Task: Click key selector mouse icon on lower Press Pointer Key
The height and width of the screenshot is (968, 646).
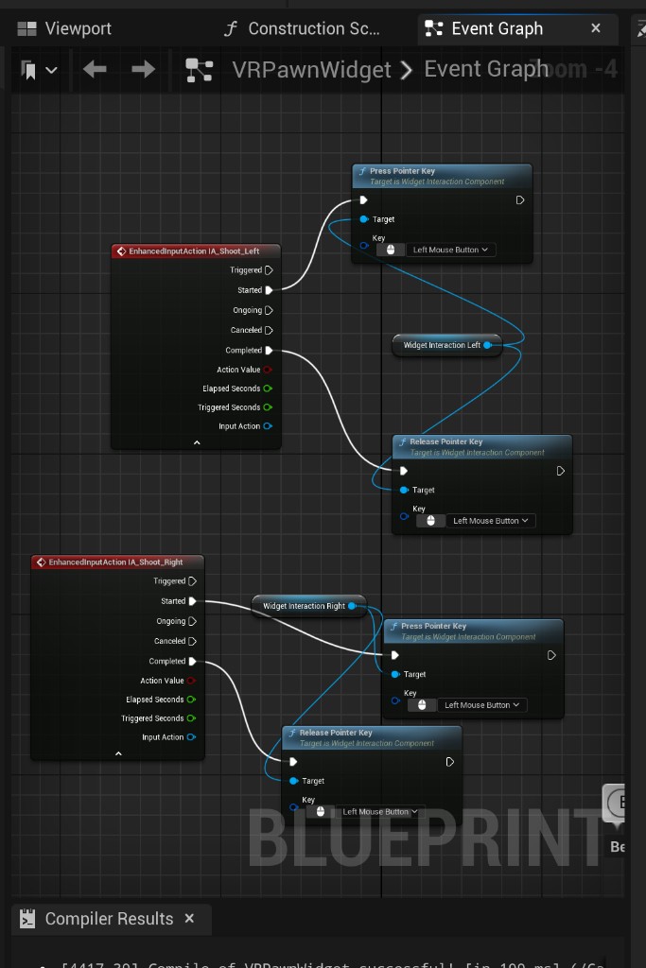Action: [x=422, y=705]
